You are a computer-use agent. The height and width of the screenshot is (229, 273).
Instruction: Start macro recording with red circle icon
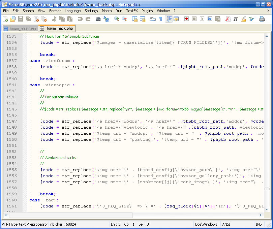coord(186,19)
